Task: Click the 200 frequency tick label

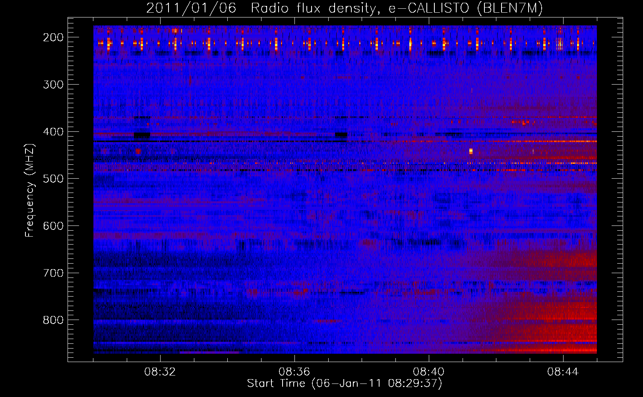Action: (x=53, y=37)
